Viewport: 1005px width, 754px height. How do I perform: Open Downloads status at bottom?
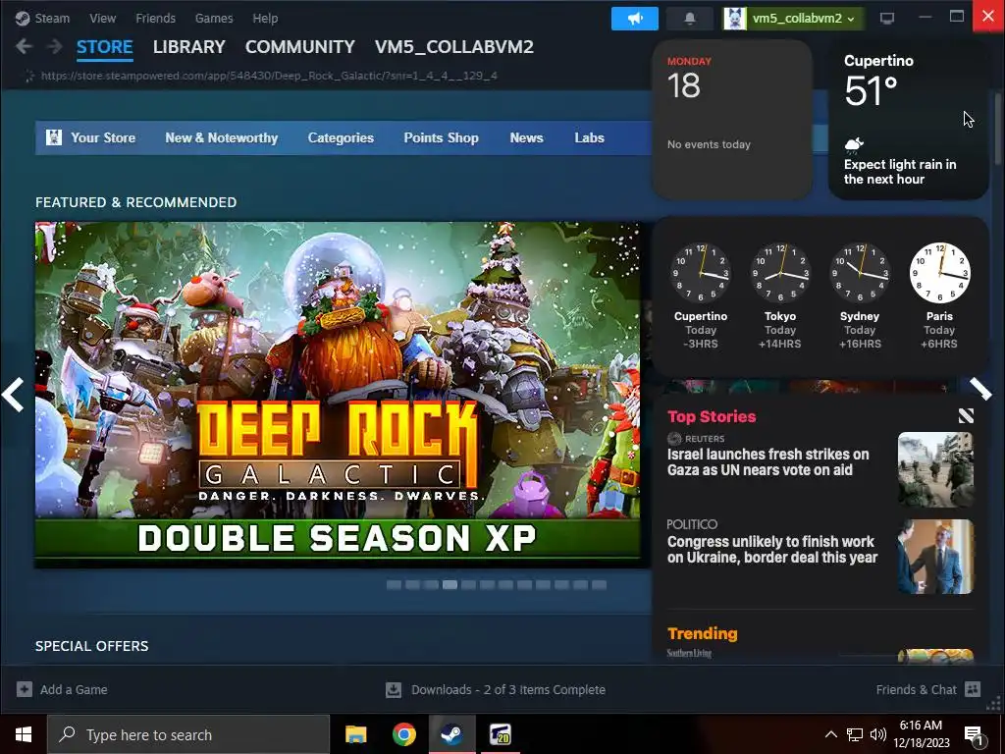(496, 689)
